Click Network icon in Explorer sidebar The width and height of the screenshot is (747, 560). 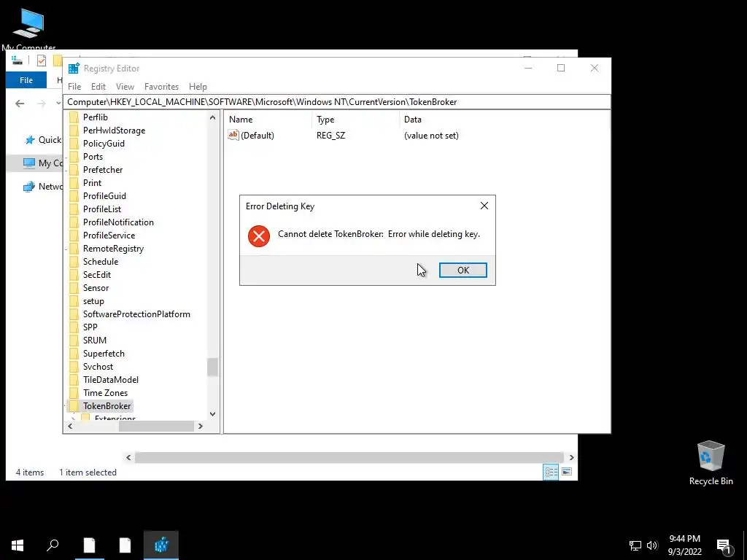click(29, 187)
